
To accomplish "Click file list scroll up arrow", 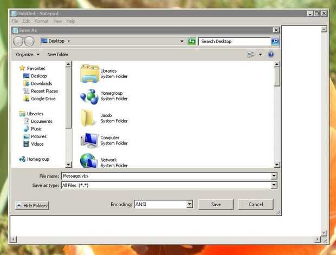I will (x=276, y=64).
